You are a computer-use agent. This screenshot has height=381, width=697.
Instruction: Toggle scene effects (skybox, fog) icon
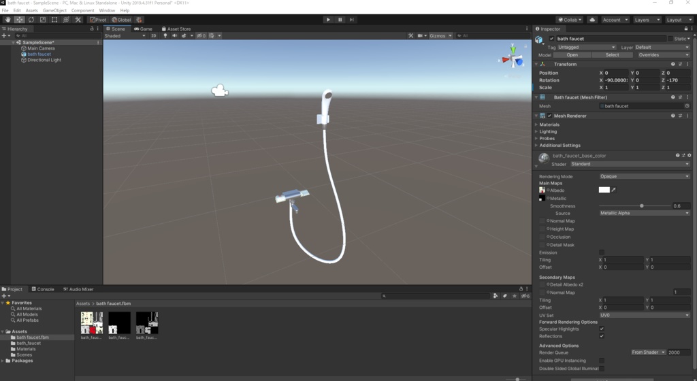coord(184,35)
